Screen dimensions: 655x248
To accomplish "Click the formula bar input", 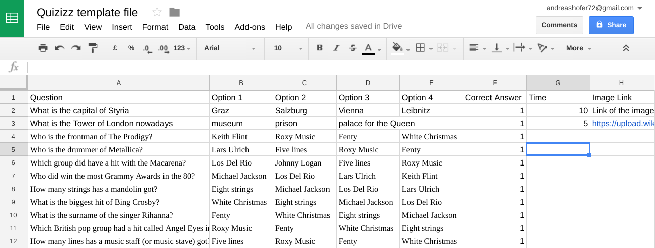I will point(340,67).
